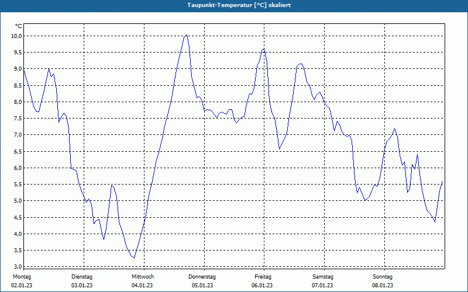Click the 4,5 y-axis value

point(18,217)
